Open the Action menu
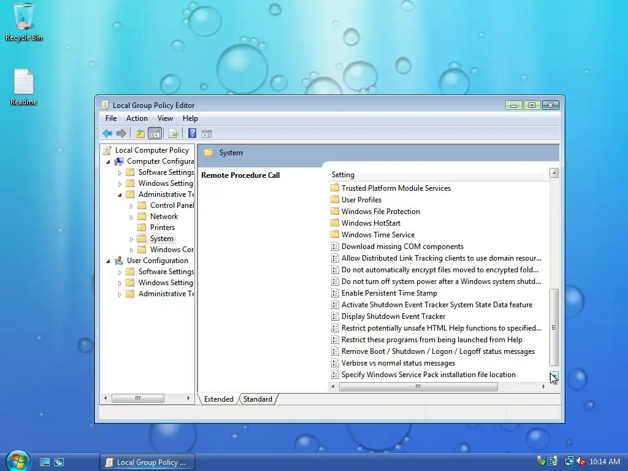 [137, 118]
